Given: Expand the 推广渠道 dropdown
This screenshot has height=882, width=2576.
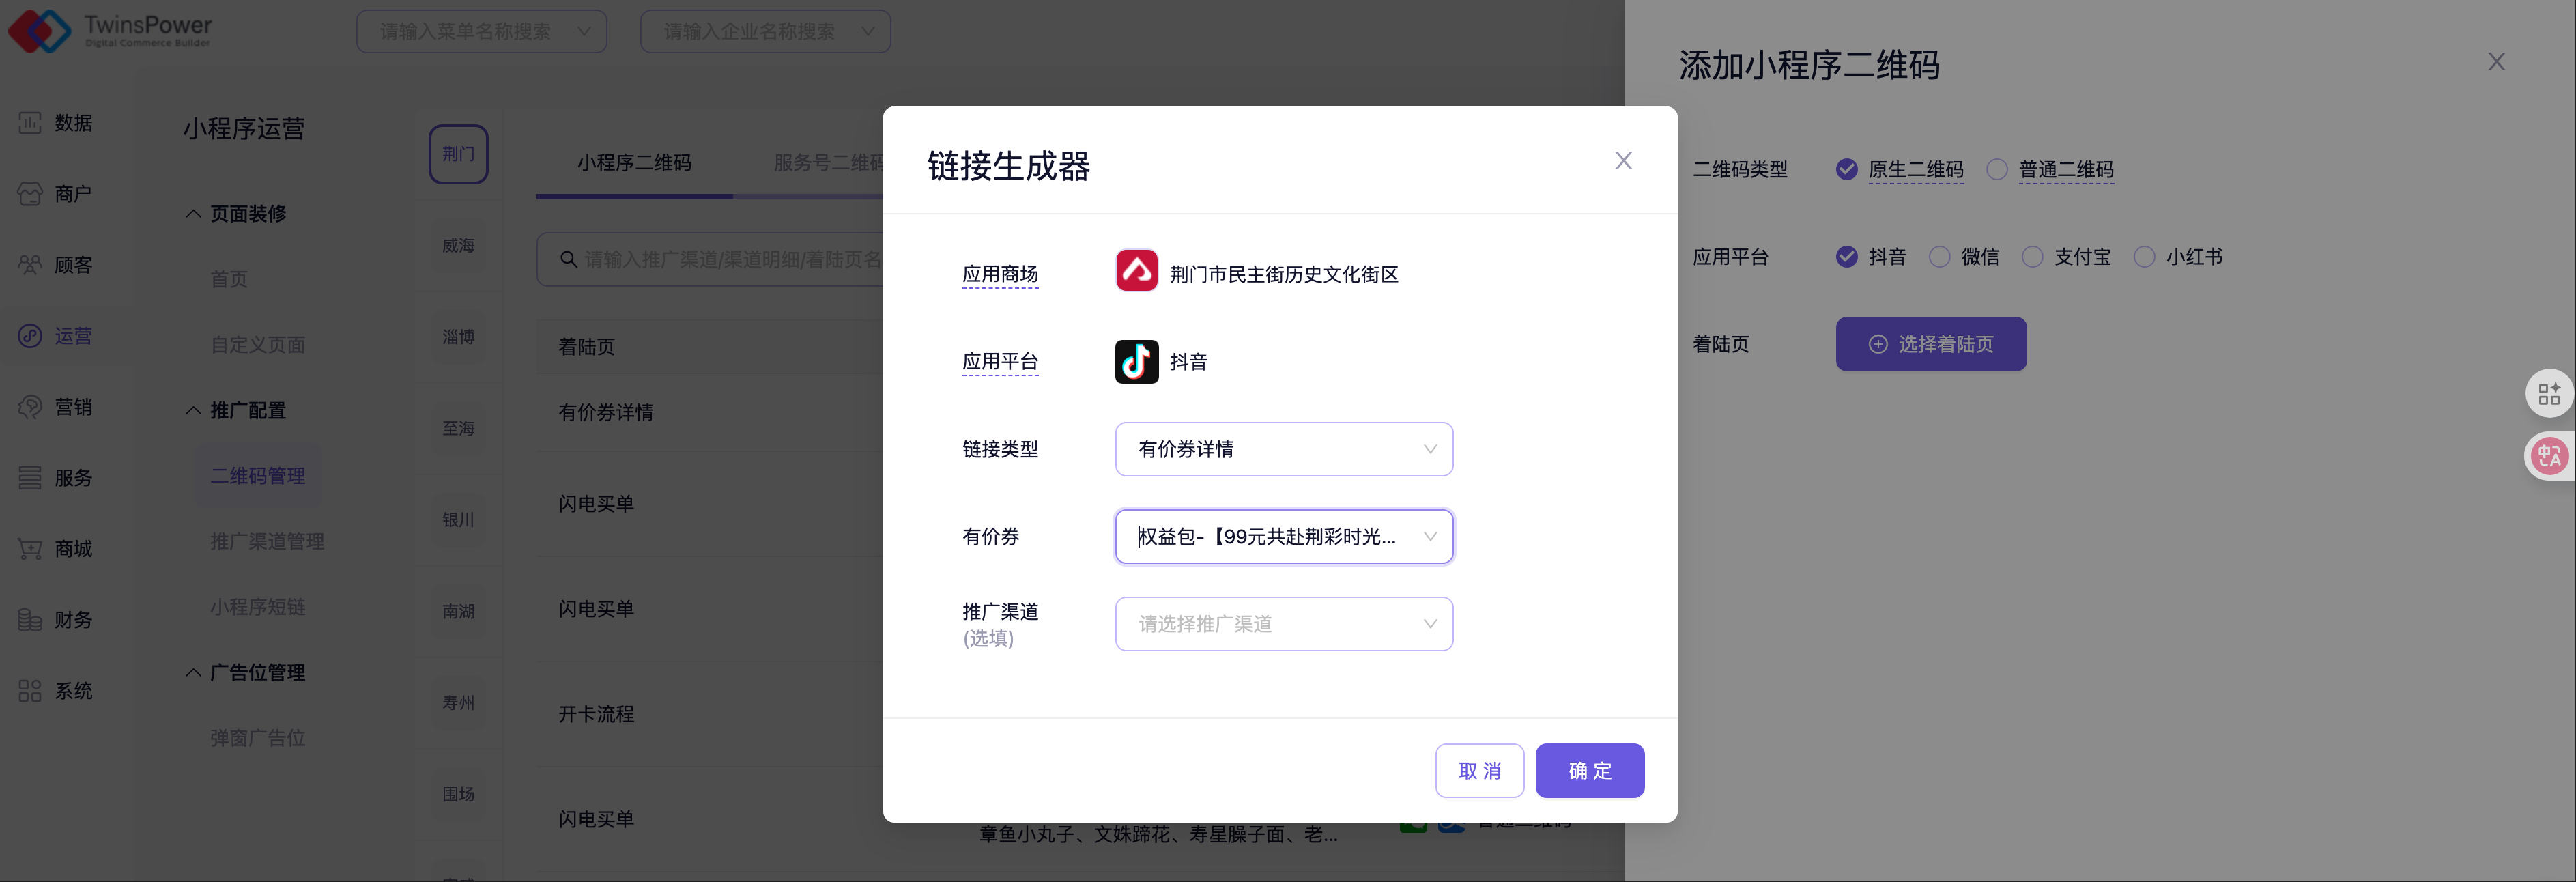Looking at the screenshot, I should click(1283, 624).
